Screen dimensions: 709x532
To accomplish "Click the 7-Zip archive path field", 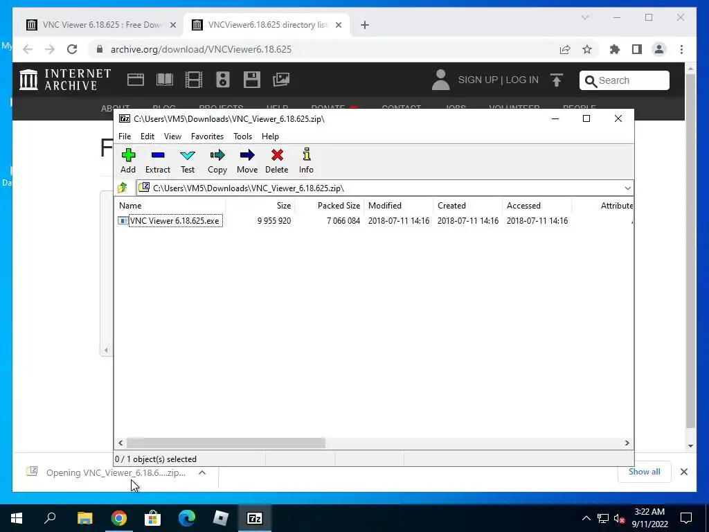I will click(x=380, y=188).
